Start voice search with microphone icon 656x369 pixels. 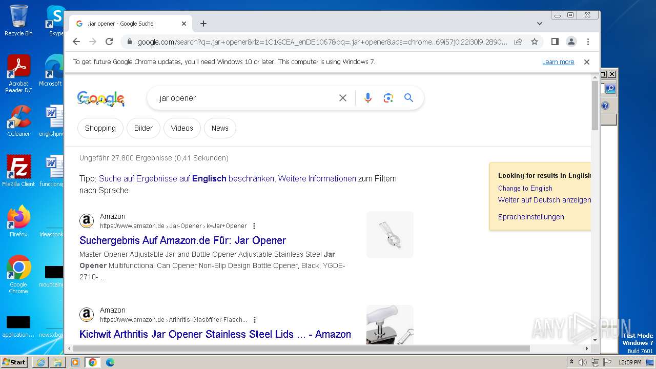point(368,98)
